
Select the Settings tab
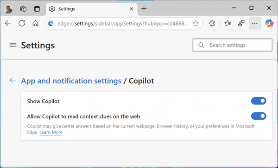click(x=92, y=9)
